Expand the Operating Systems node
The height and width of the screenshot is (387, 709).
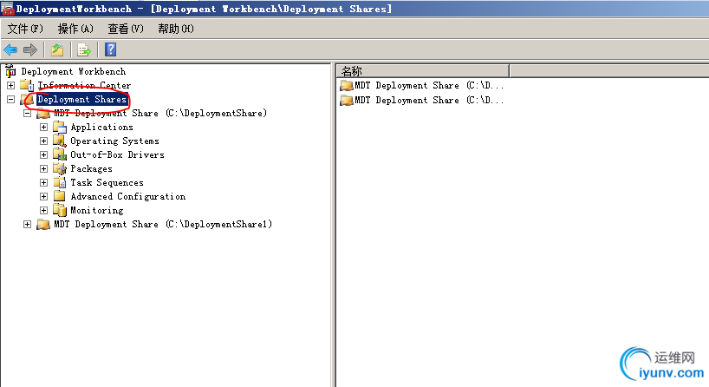point(43,141)
